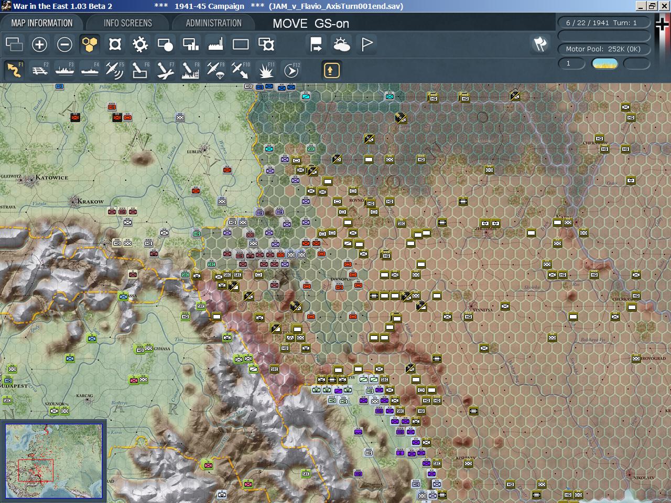Image resolution: width=671 pixels, height=503 pixels.
Task: Click the F12 end turn arrow icon
Action: coord(291,70)
